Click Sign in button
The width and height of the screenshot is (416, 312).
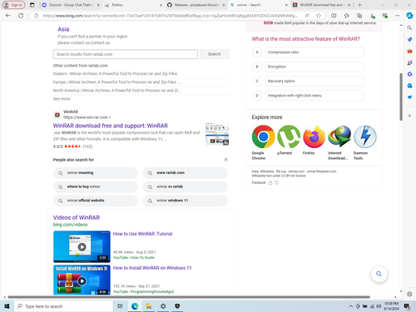point(13,5)
